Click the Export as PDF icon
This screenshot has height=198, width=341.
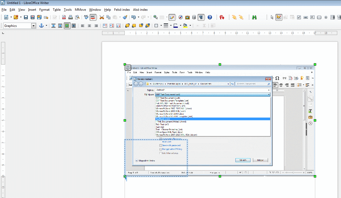pyautogui.click(x=64, y=17)
